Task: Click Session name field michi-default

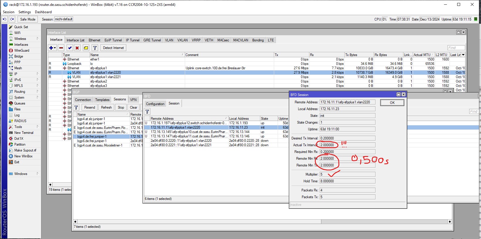Action: [x=63, y=19]
